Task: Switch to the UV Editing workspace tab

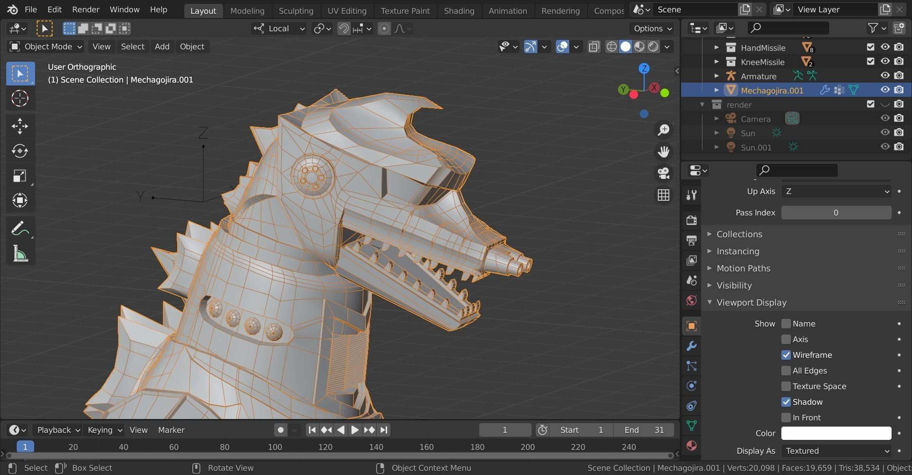Action: click(x=347, y=10)
